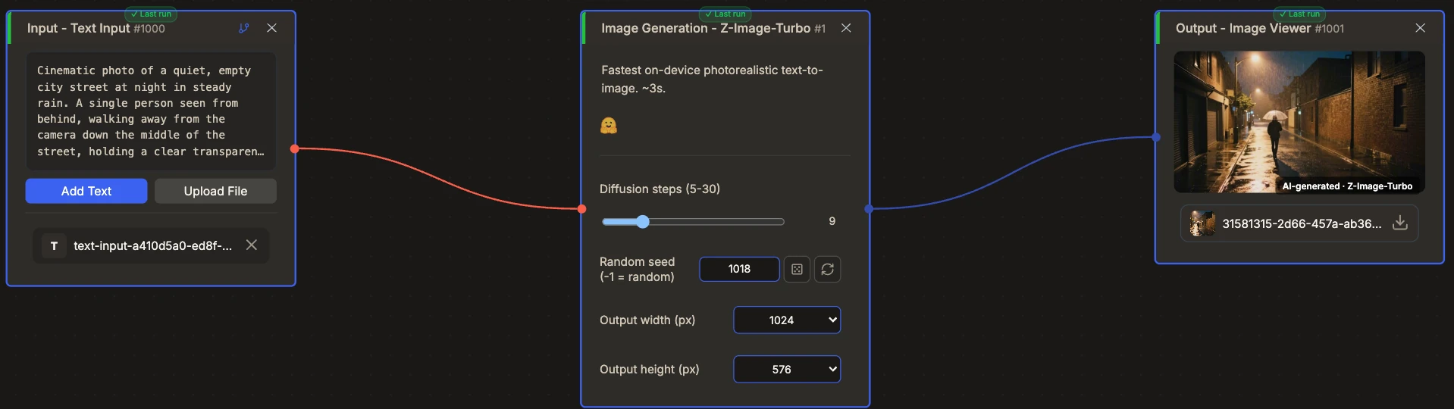Click the T icon on text-input chip
The width and height of the screenshot is (1454, 409).
pyautogui.click(x=54, y=245)
